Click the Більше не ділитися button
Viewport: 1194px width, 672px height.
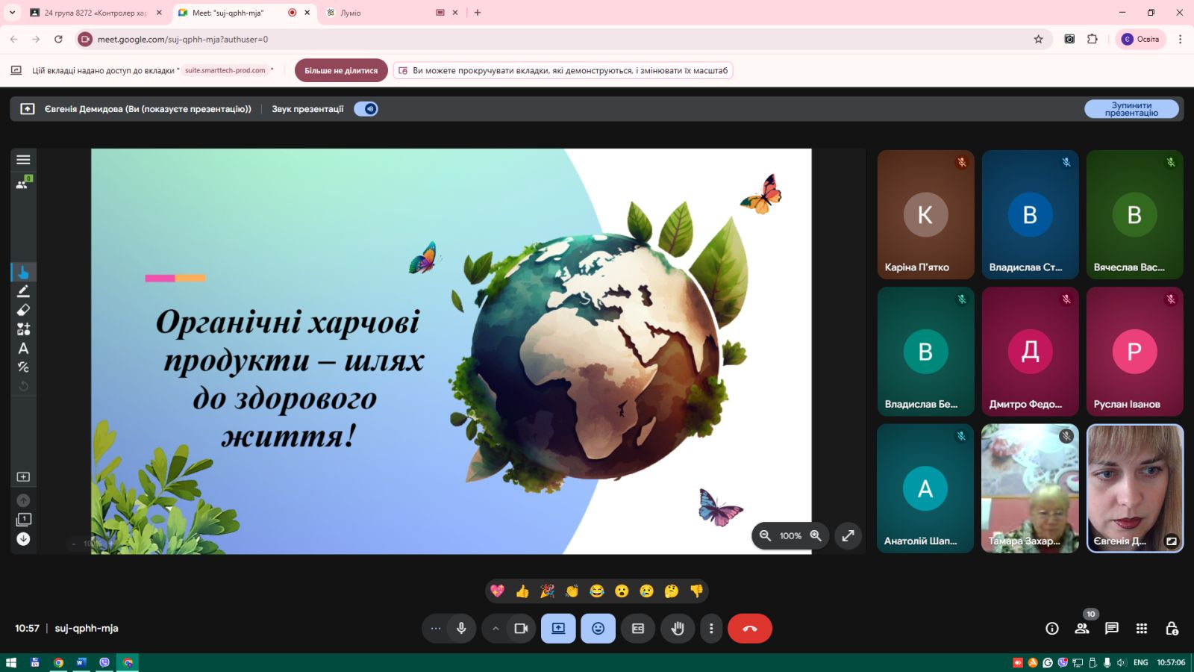click(x=341, y=71)
